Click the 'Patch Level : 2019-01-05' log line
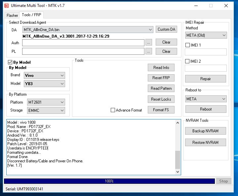 tap(27, 144)
